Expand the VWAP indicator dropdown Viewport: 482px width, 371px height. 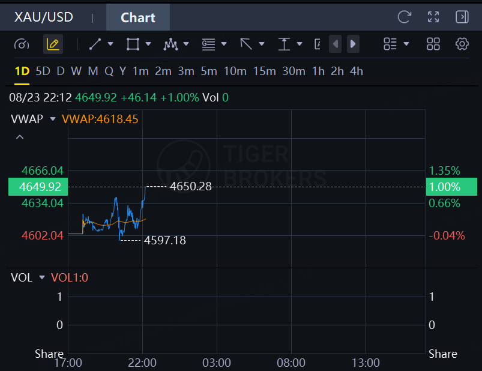[53, 119]
